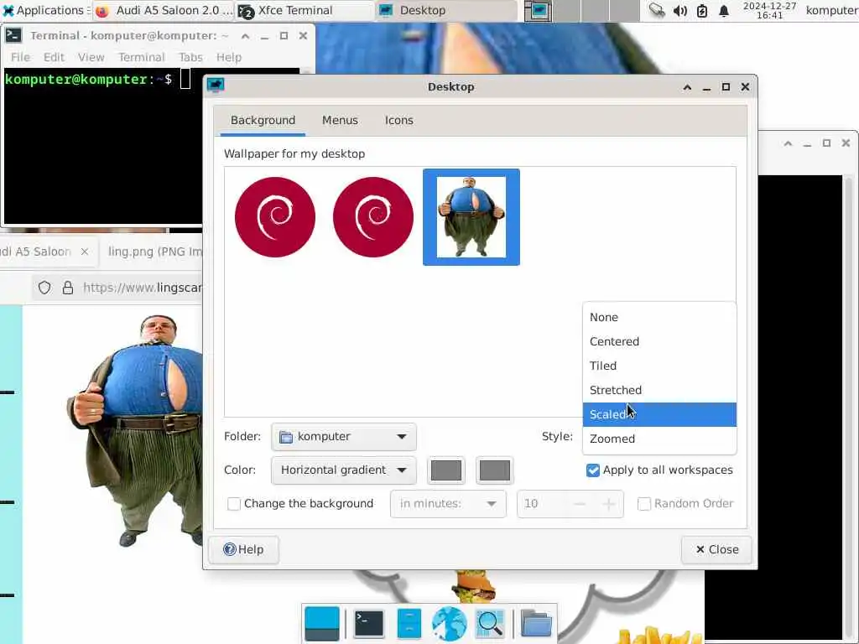Open the network connection tray icon
Screen dimensions: 859x644
[656, 10]
